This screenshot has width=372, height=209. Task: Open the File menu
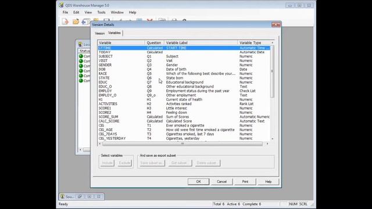pos(65,12)
